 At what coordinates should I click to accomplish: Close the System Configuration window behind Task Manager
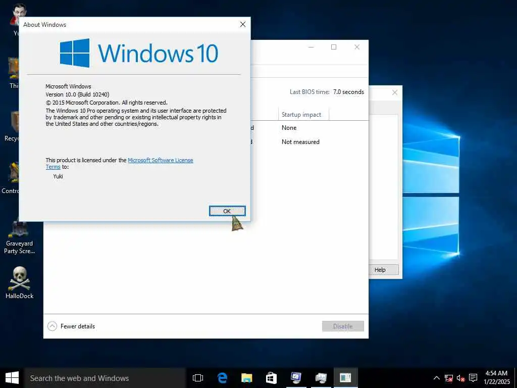395,93
